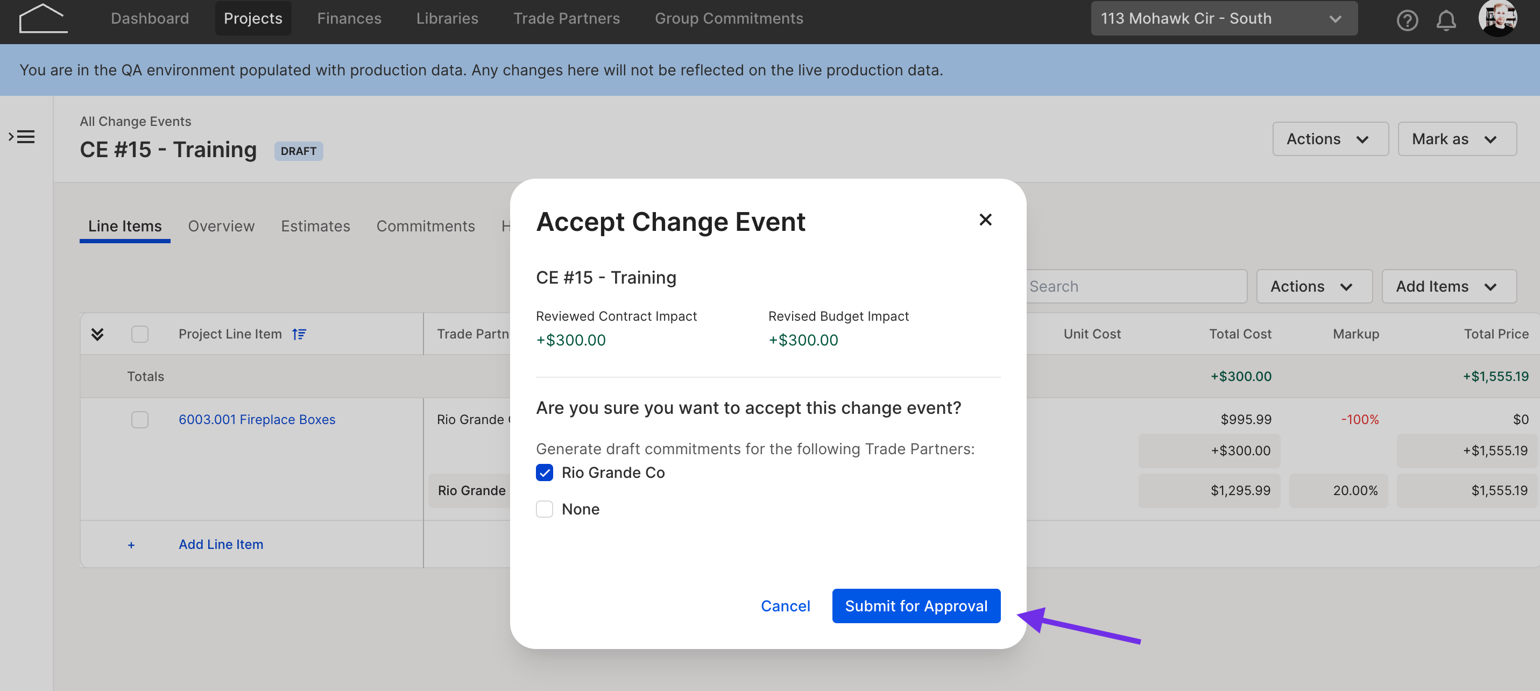Expand the Mark as dropdown
The height and width of the screenshot is (691, 1540).
pyautogui.click(x=1456, y=139)
